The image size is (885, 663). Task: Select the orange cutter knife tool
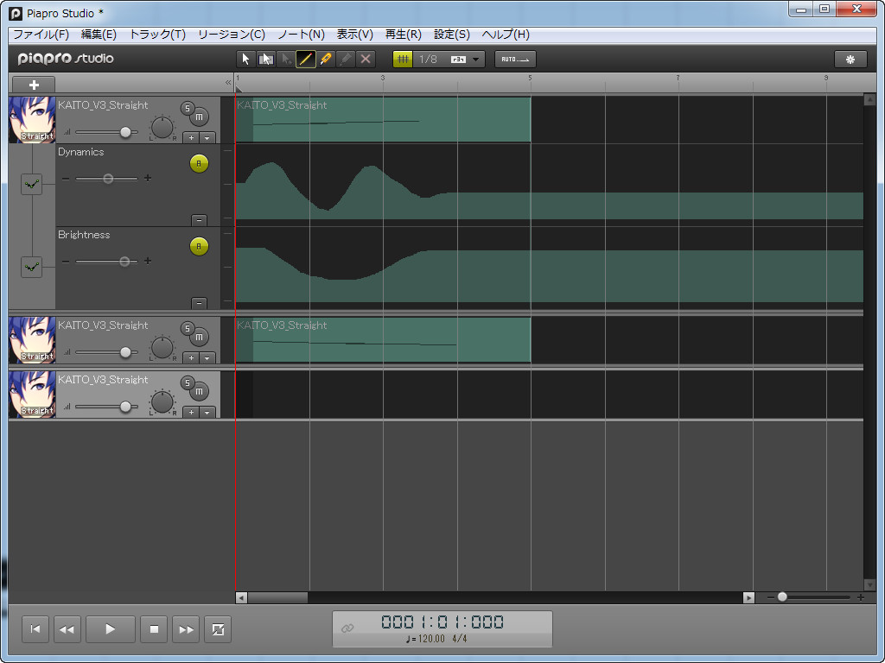tap(326, 60)
